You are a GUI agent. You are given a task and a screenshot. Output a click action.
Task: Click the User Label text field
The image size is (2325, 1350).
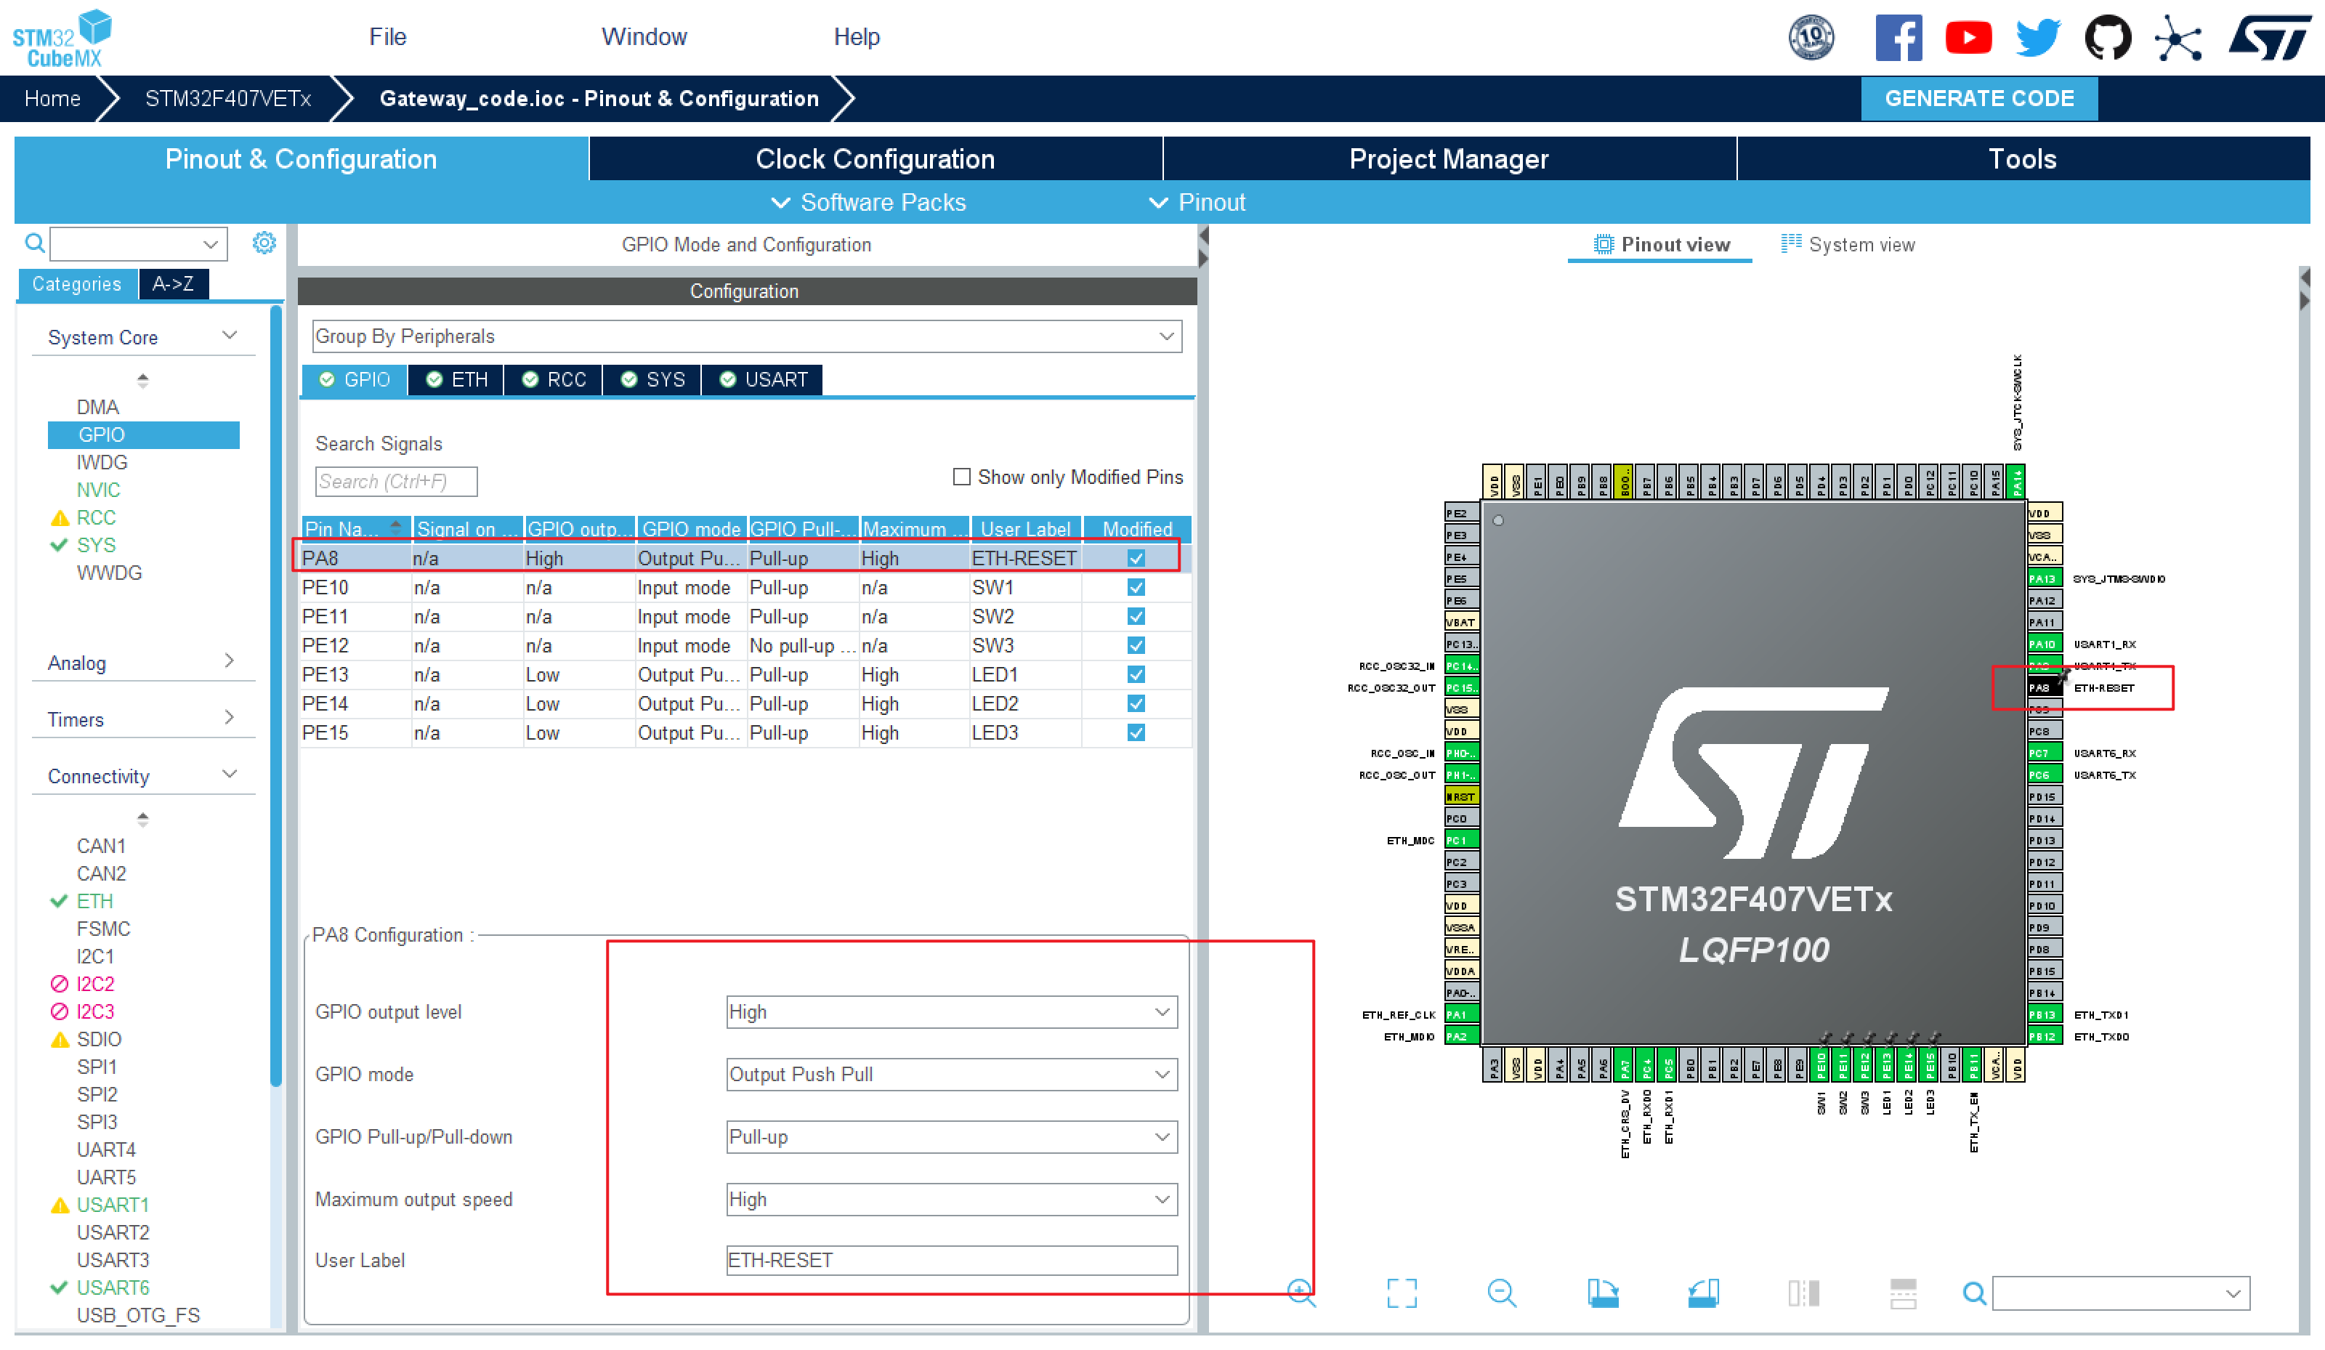951,1261
